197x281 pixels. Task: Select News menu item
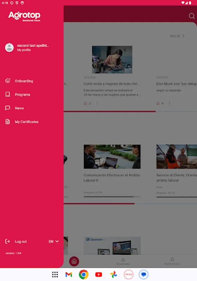click(x=19, y=108)
